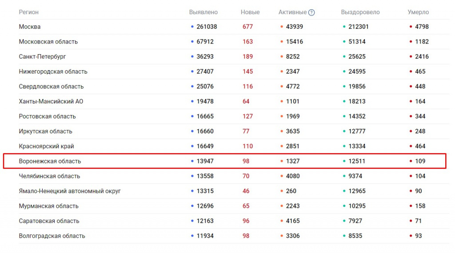Image resolution: width=455 pixels, height=254 pixels.
Task: Sort table by Выявлено column header
Action: [203, 12]
